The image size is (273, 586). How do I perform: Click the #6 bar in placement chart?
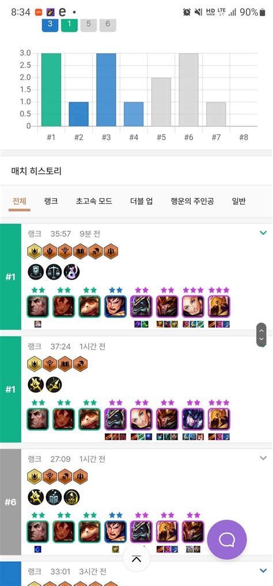pos(189,90)
